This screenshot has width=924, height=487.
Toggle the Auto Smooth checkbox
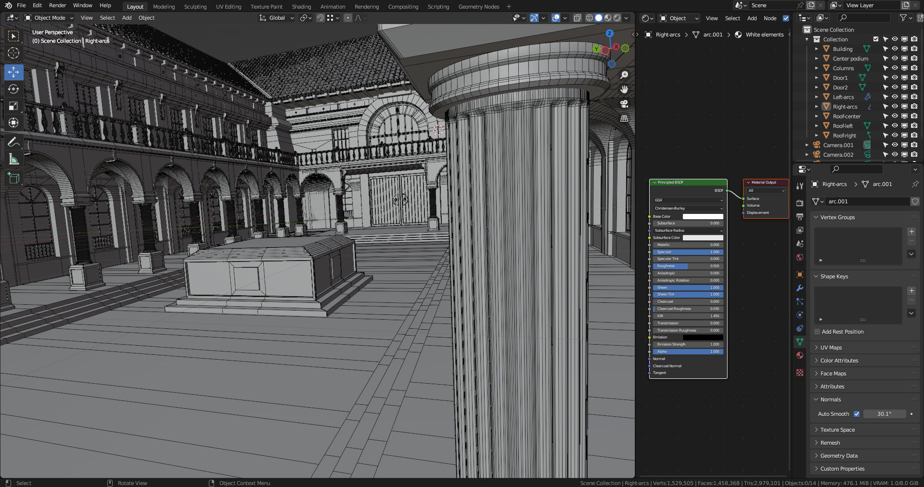857,414
